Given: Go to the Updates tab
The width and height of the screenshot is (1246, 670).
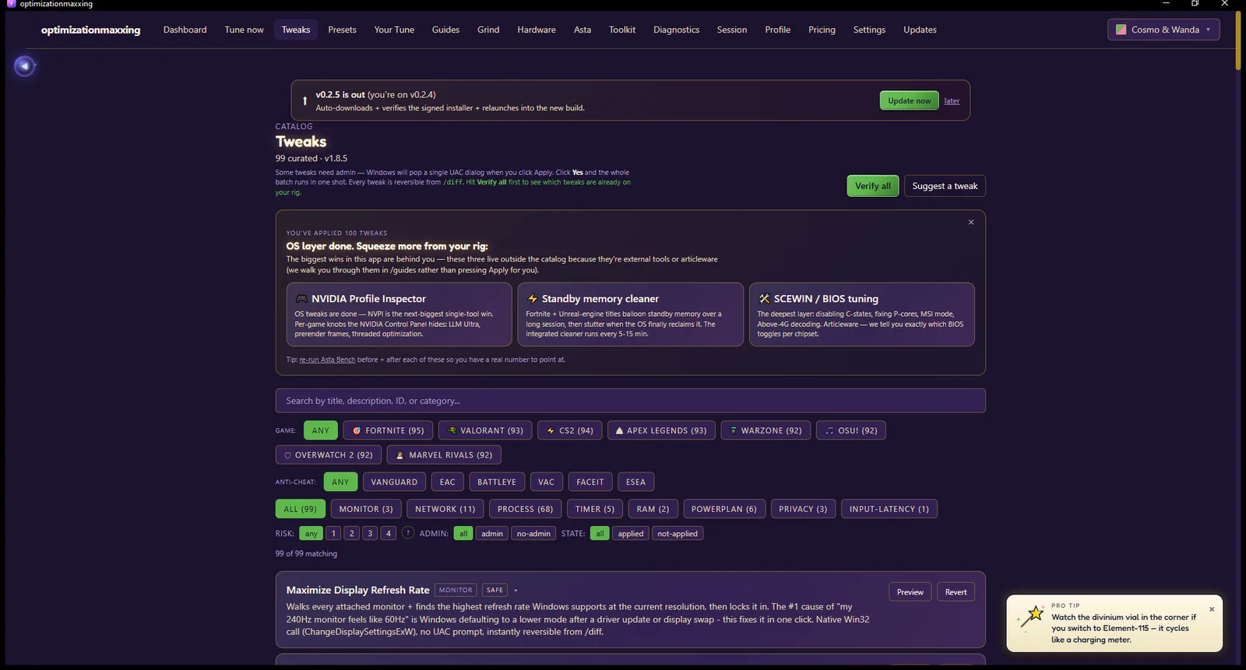Looking at the screenshot, I should point(920,30).
